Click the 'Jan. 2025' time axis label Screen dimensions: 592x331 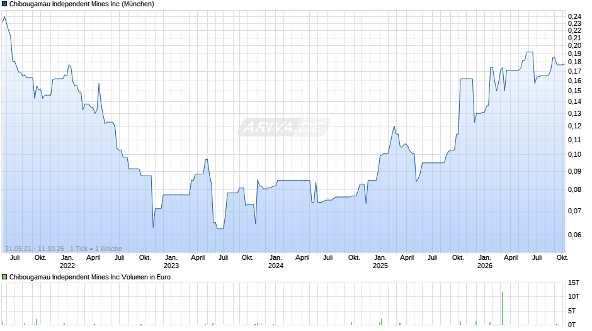pos(380,262)
